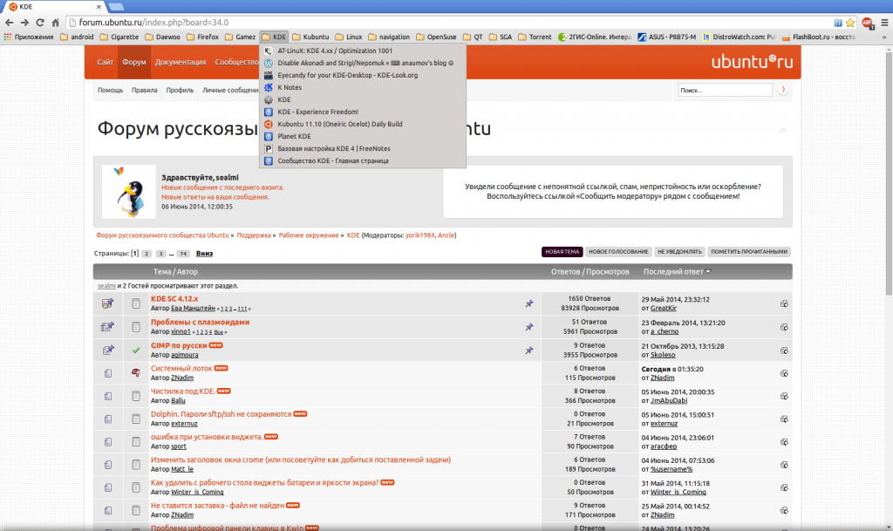Click search submit arrow next to Поиск field
The image size is (893, 531).
point(783,89)
